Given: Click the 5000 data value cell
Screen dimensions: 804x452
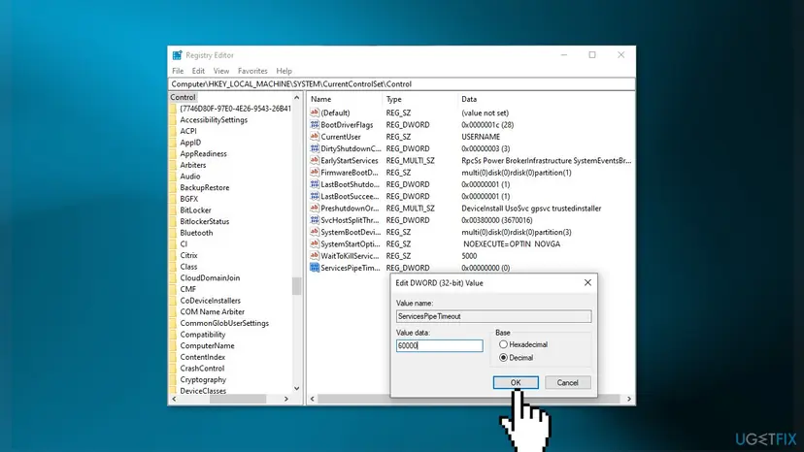Looking at the screenshot, I should coord(469,256).
